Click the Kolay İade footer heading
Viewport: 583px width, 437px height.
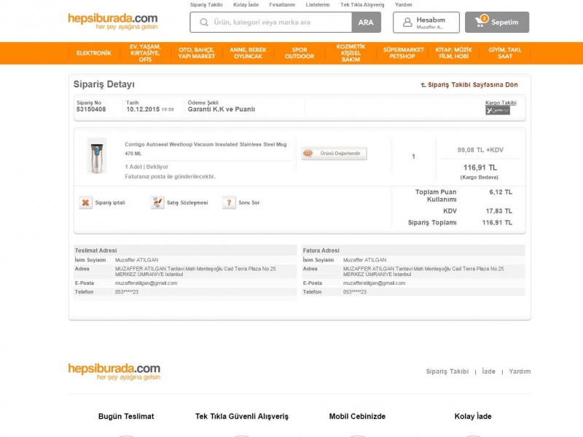[473, 416]
